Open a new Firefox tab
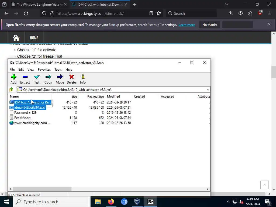The height and width of the screenshot is (207, 276). [x=135, y=5]
